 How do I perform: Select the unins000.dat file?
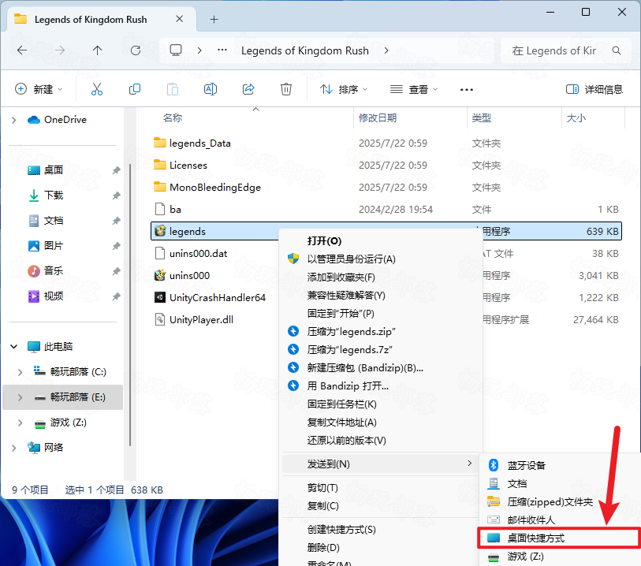point(191,253)
